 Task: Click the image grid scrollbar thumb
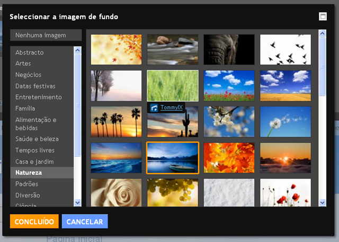point(323,66)
